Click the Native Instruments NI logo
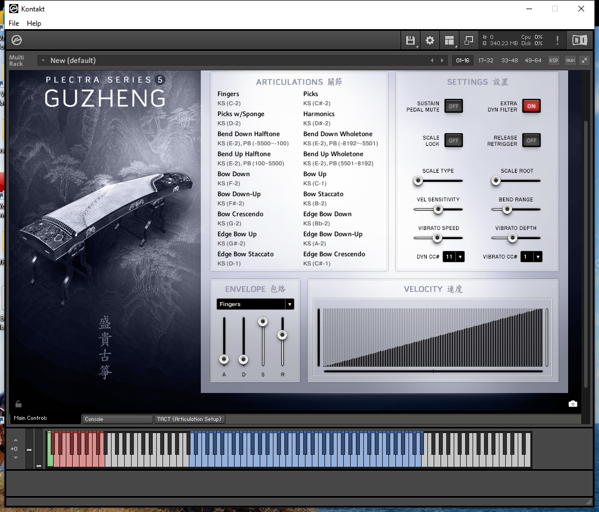This screenshot has height=512, width=599. pyautogui.click(x=580, y=40)
